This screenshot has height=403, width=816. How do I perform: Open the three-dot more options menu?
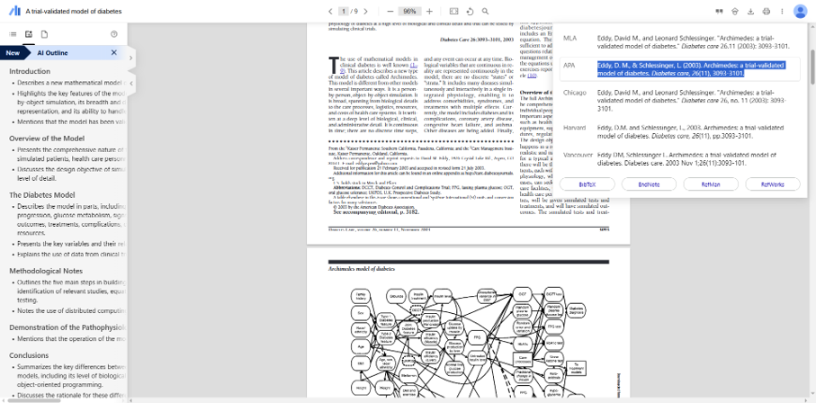coord(781,11)
